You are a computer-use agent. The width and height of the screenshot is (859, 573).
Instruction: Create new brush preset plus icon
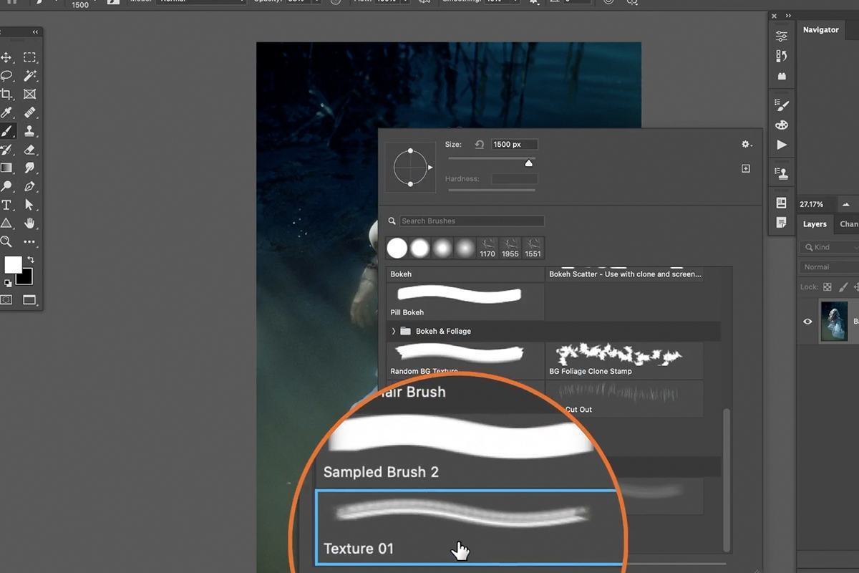pos(746,168)
